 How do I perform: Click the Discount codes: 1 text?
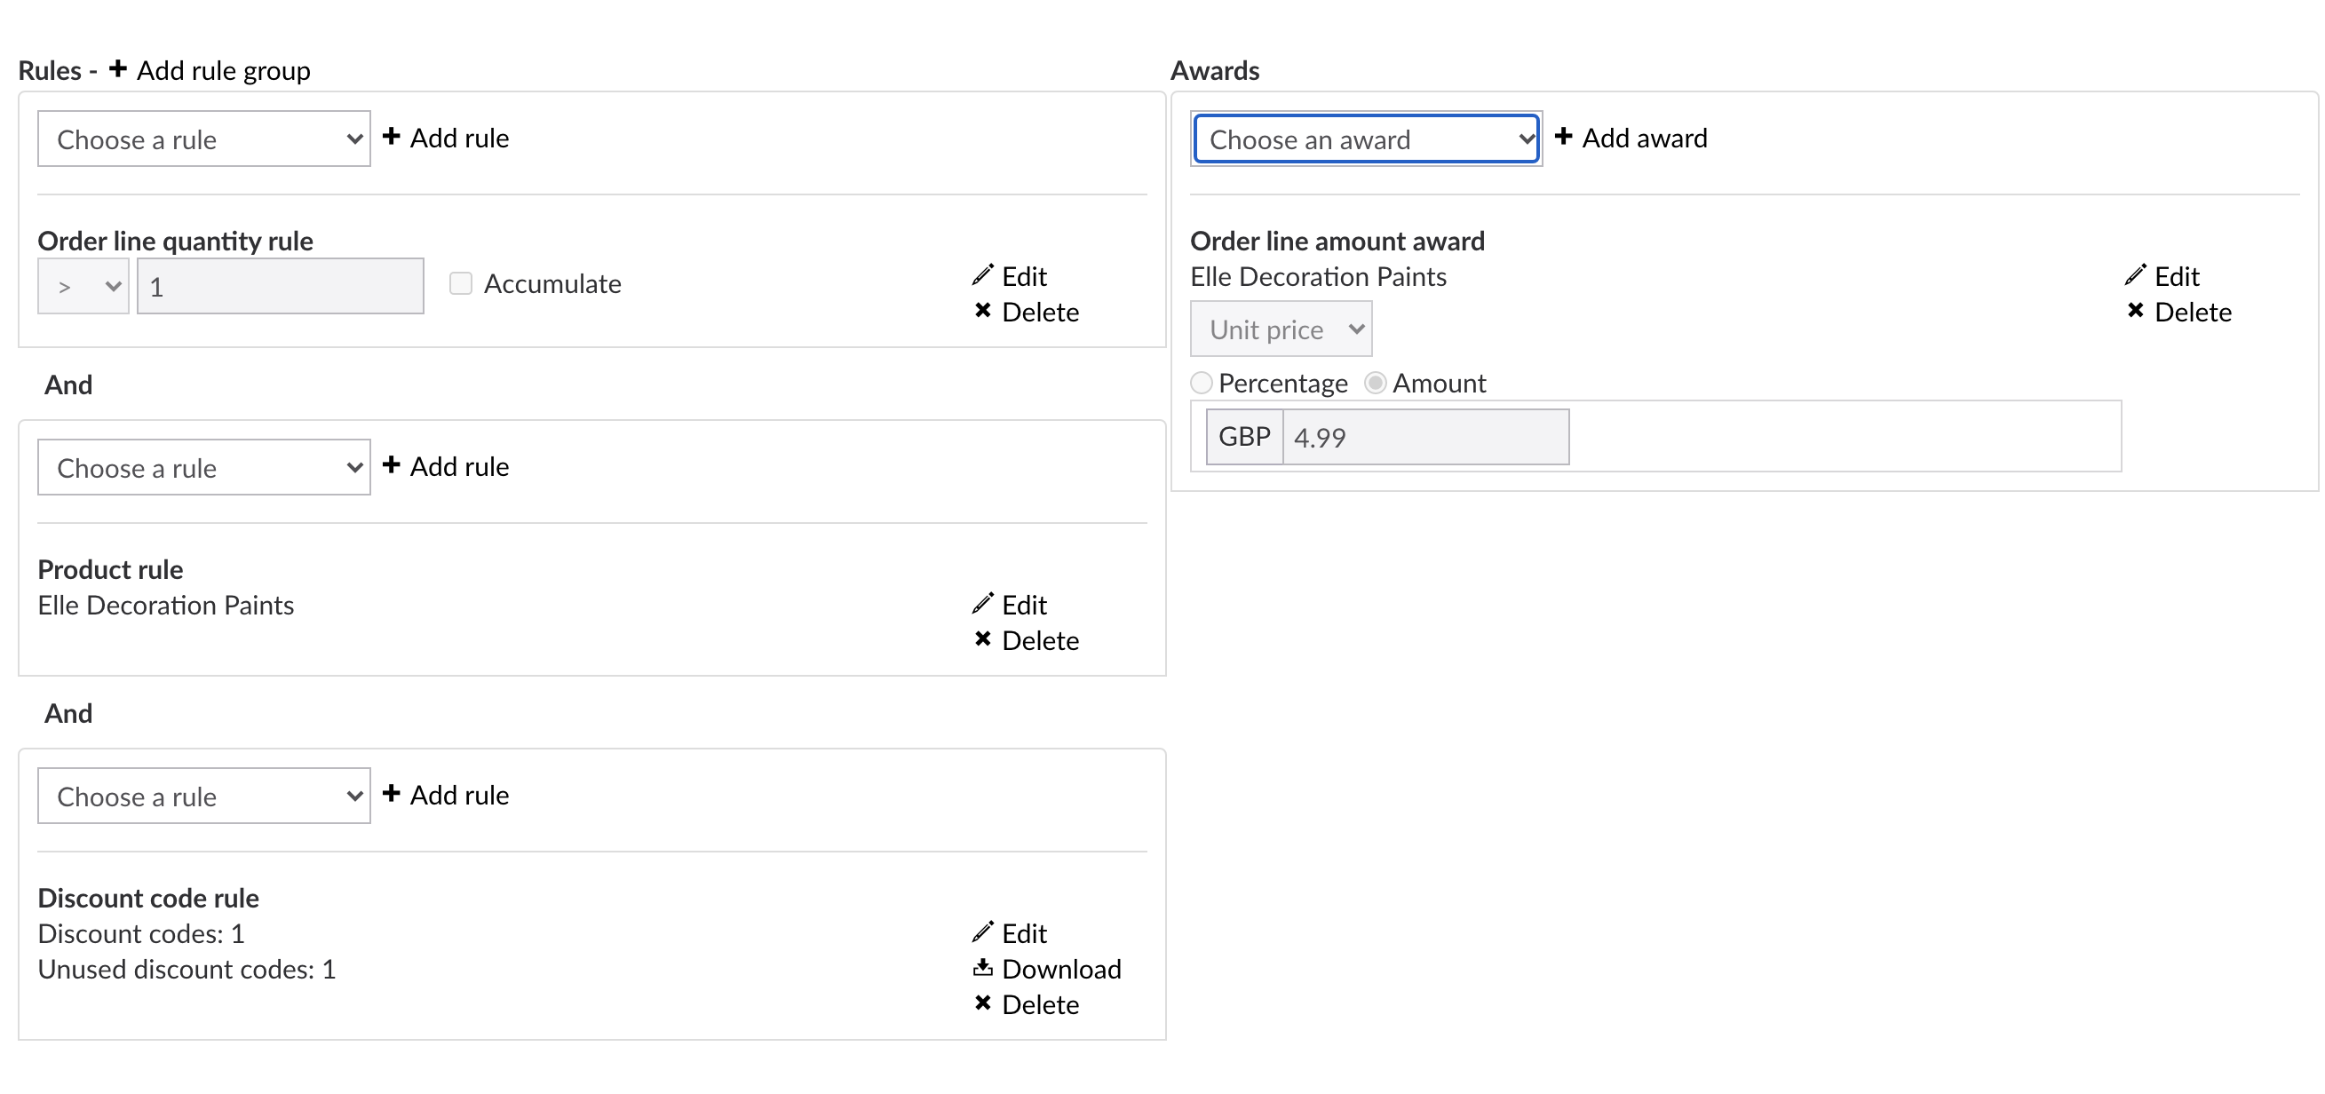141,933
